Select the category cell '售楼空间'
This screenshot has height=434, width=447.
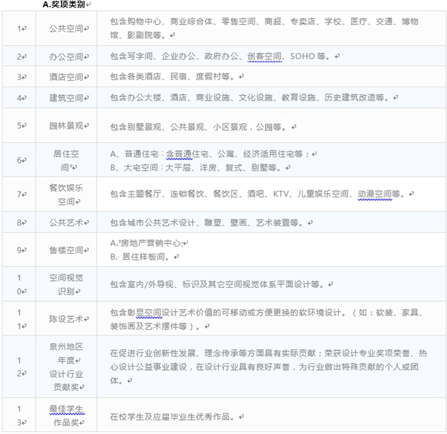pyautogui.click(x=66, y=250)
